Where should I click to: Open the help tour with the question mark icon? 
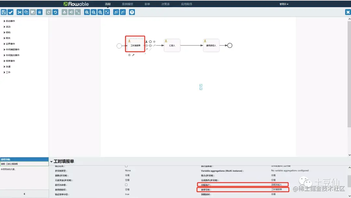(132, 12)
